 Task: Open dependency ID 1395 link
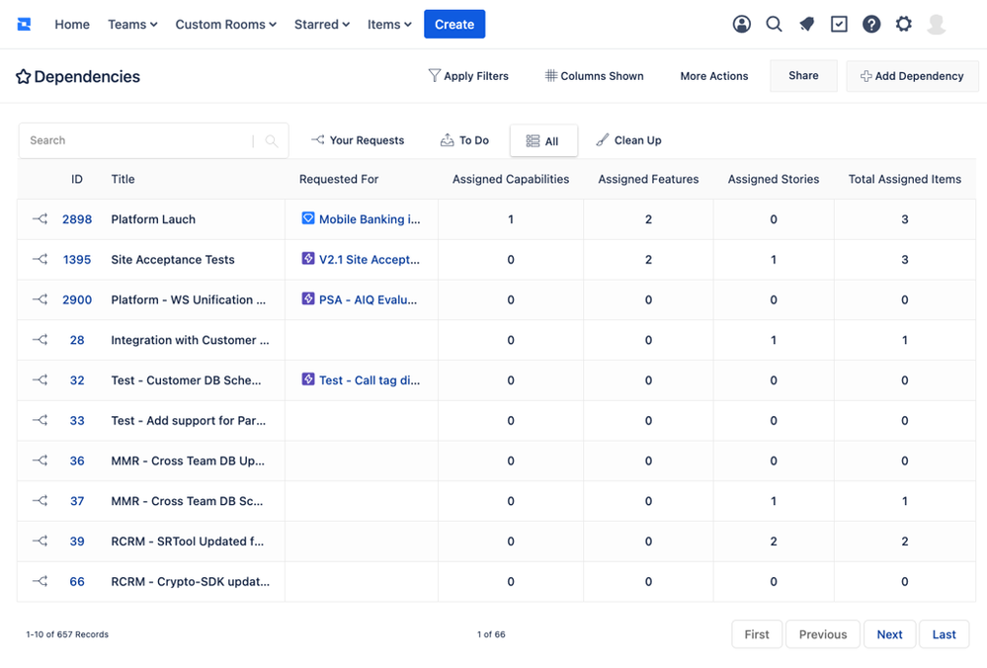tap(77, 260)
